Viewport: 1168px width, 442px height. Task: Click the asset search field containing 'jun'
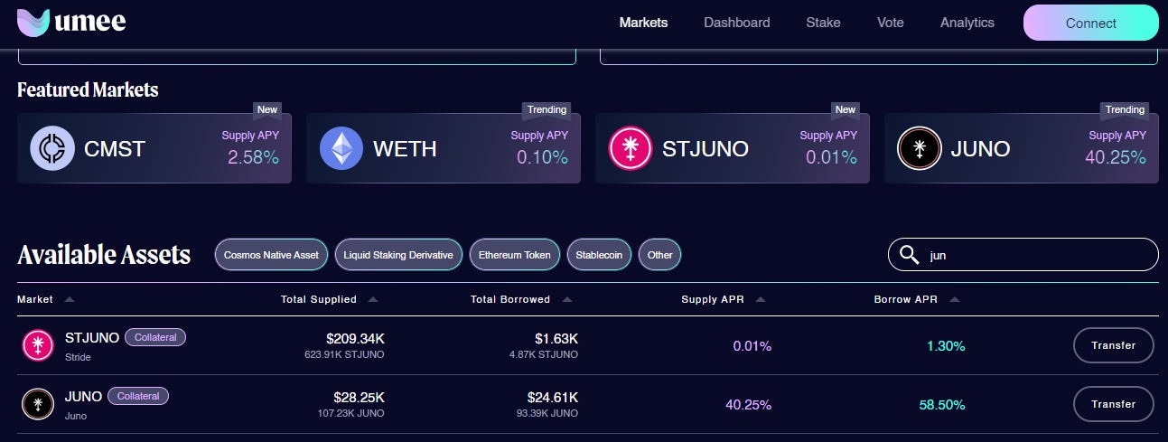[1023, 255]
